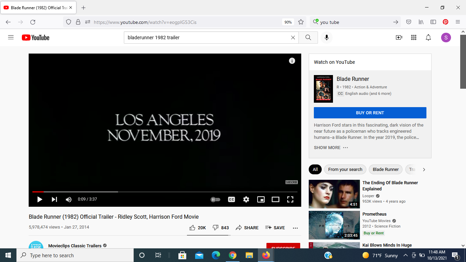Open the Blade Runner movie poster thumbnail
This screenshot has width=466, height=262.
point(323,89)
